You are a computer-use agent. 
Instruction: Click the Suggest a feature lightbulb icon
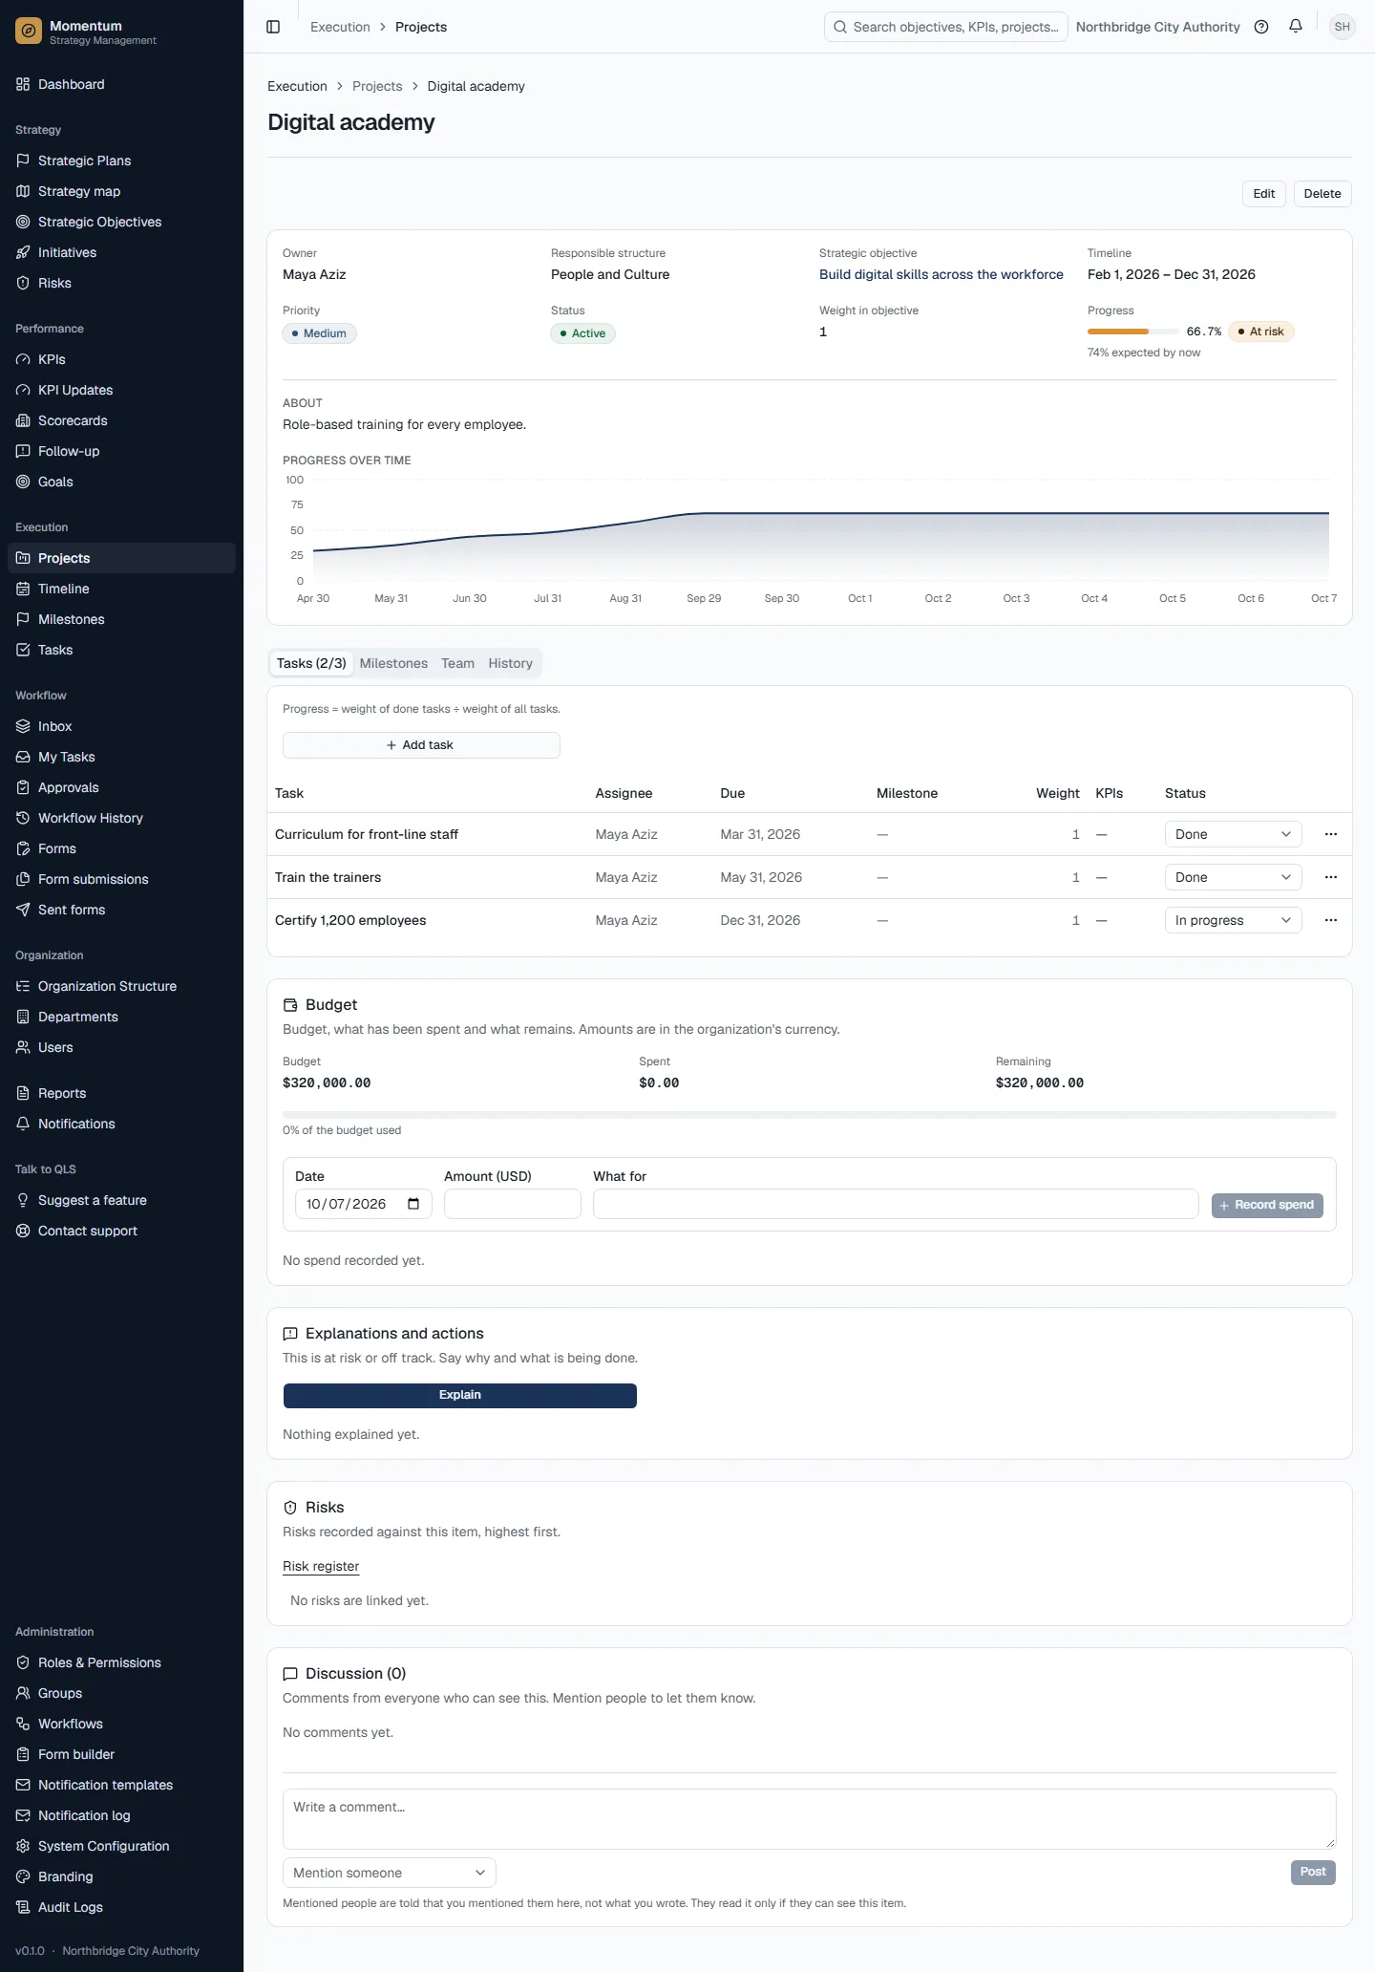point(23,1200)
